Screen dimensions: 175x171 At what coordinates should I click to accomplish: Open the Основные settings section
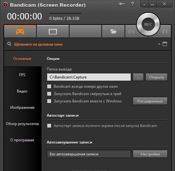(22, 59)
